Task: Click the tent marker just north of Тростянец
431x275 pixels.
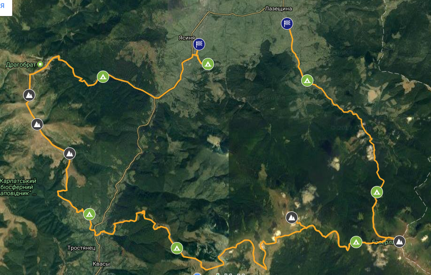Action: 89,214
